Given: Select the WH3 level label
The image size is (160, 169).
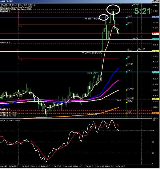Looking at the screenshot, I should pos(135,38).
